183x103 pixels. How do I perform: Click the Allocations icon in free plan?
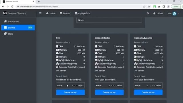pos(57,64)
